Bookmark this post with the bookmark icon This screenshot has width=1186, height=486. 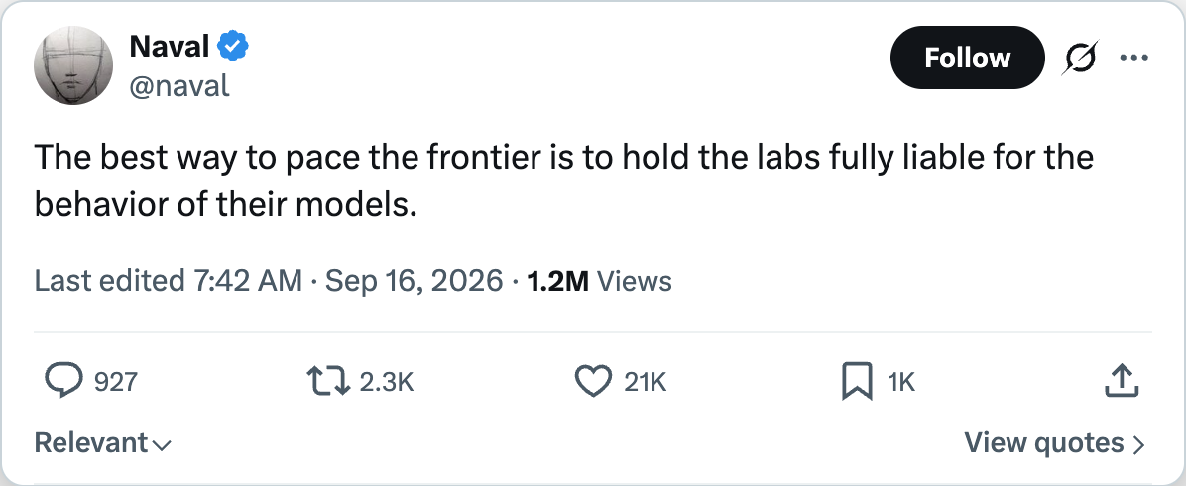point(857,381)
